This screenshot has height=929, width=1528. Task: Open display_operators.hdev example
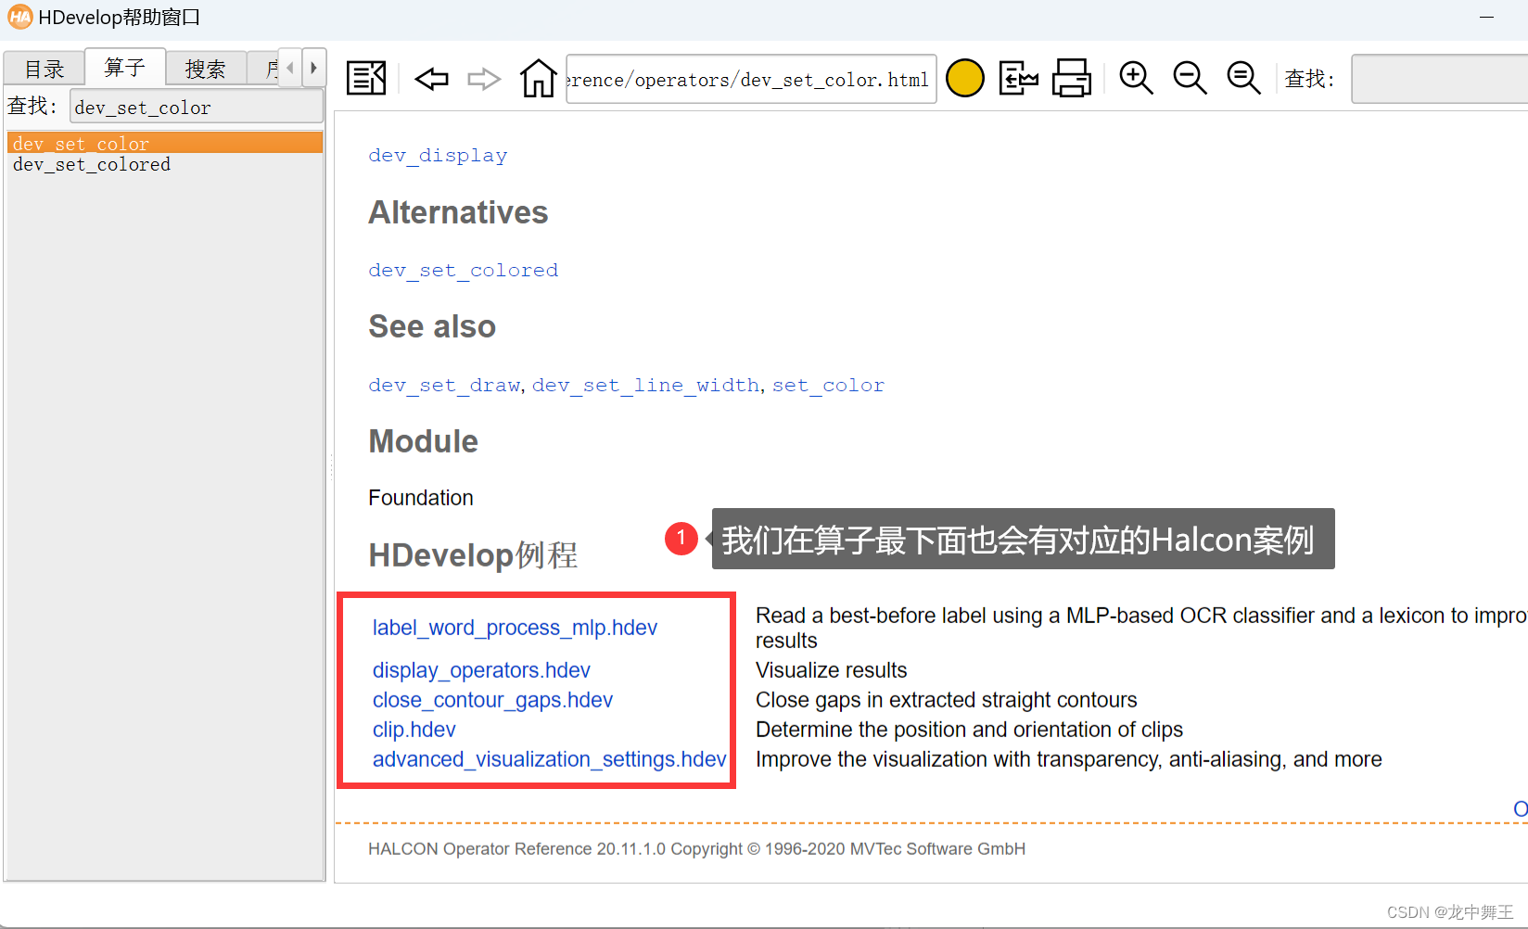[x=481, y=670]
